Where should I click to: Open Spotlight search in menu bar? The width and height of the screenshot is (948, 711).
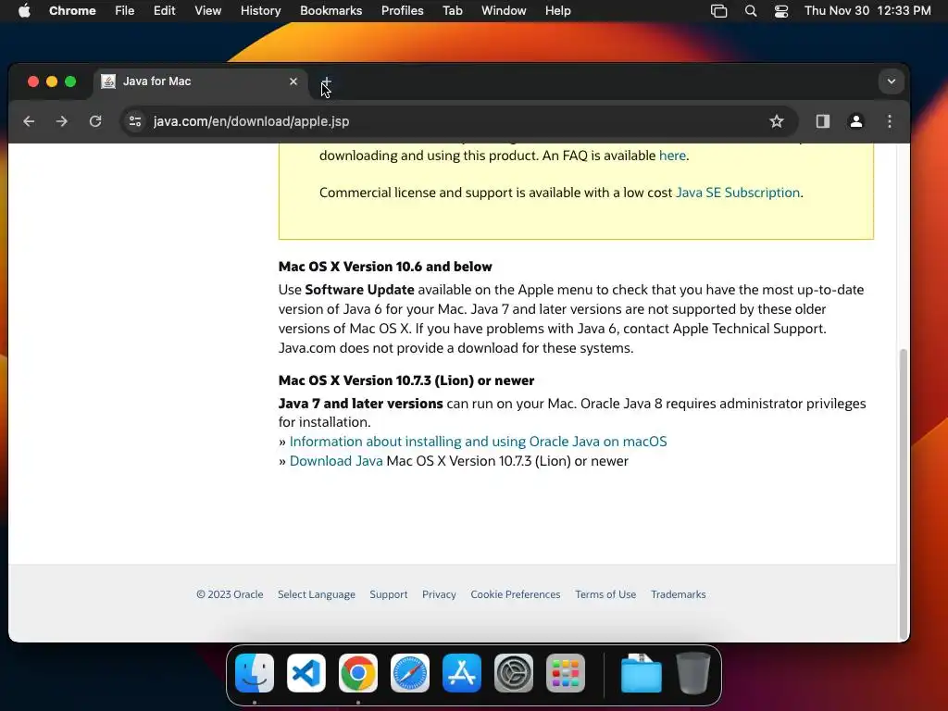pyautogui.click(x=750, y=11)
